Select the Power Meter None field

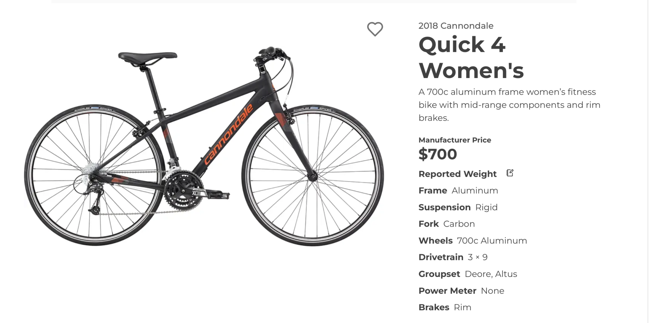493,290
